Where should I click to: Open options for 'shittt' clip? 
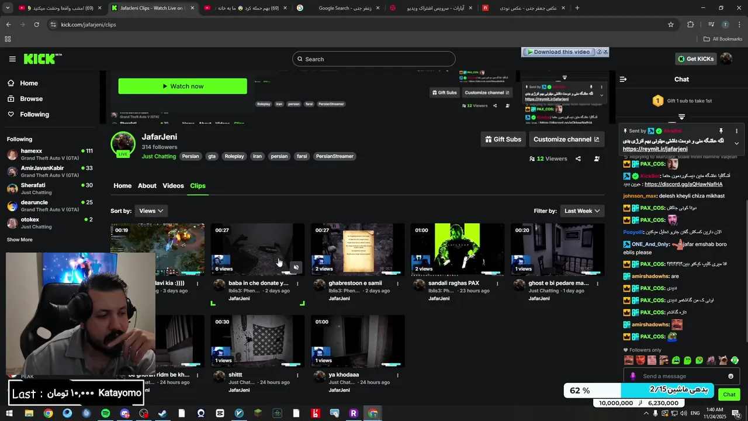pyautogui.click(x=297, y=375)
